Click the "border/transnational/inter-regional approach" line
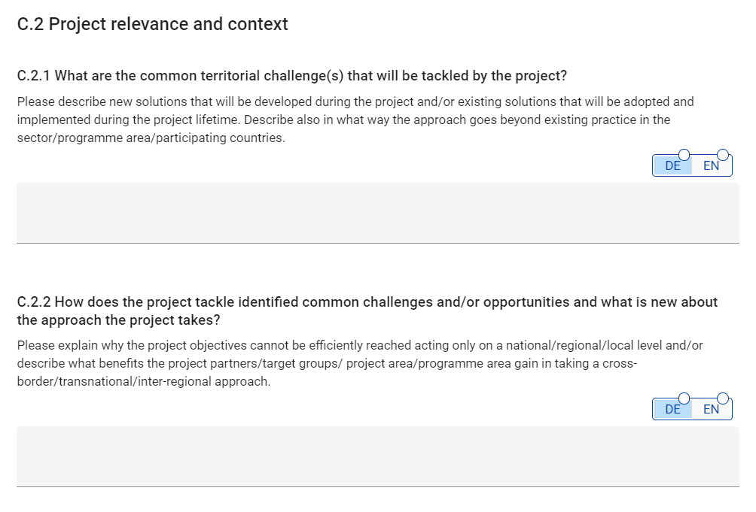Viewport: 756px width, 512px height. click(143, 382)
